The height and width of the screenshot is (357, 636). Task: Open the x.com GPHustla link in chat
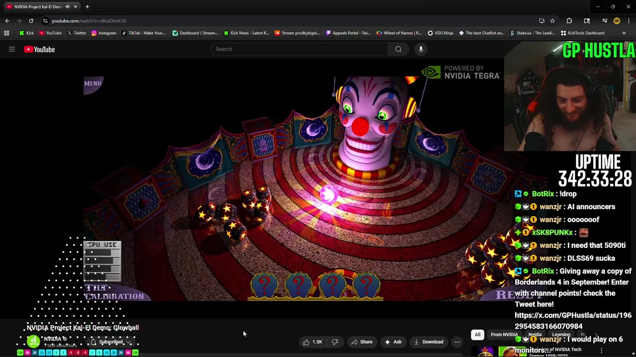coord(573,321)
